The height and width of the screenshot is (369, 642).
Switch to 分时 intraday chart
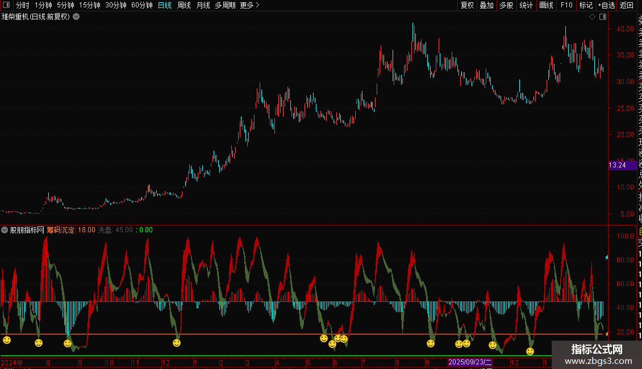23,5
